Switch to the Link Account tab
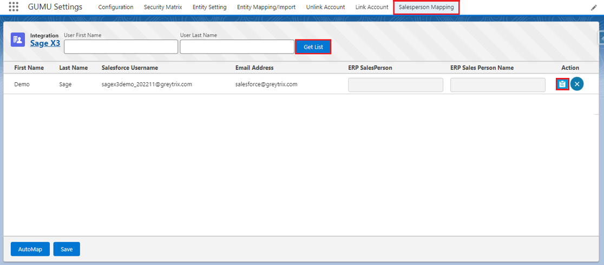 pyautogui.click(x=372, y=8)
